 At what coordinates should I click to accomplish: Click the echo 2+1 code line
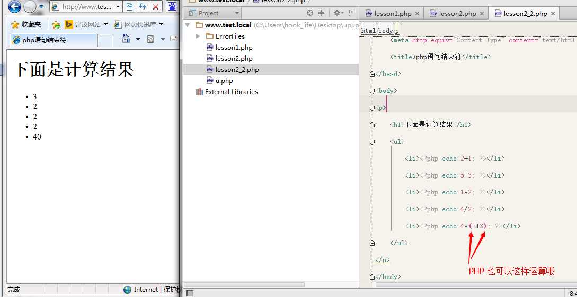click(x=455, y=159)
